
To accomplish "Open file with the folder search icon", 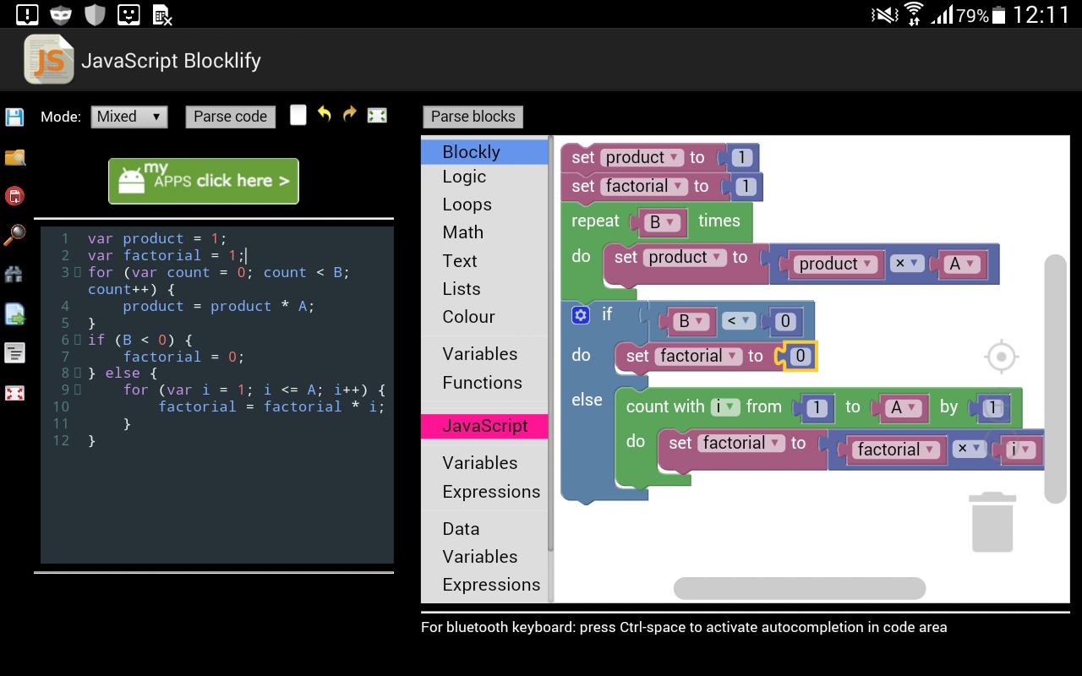I will 14,157.
